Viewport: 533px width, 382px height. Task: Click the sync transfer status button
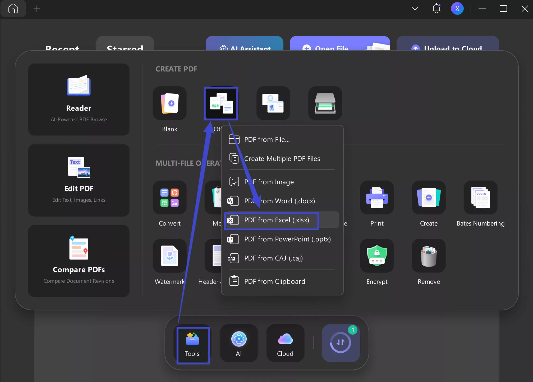point(341,343)
